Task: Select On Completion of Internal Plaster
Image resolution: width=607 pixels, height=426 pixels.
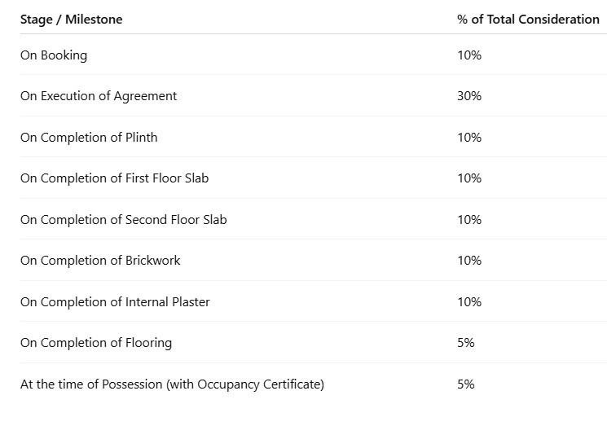Action: [115, 302]
